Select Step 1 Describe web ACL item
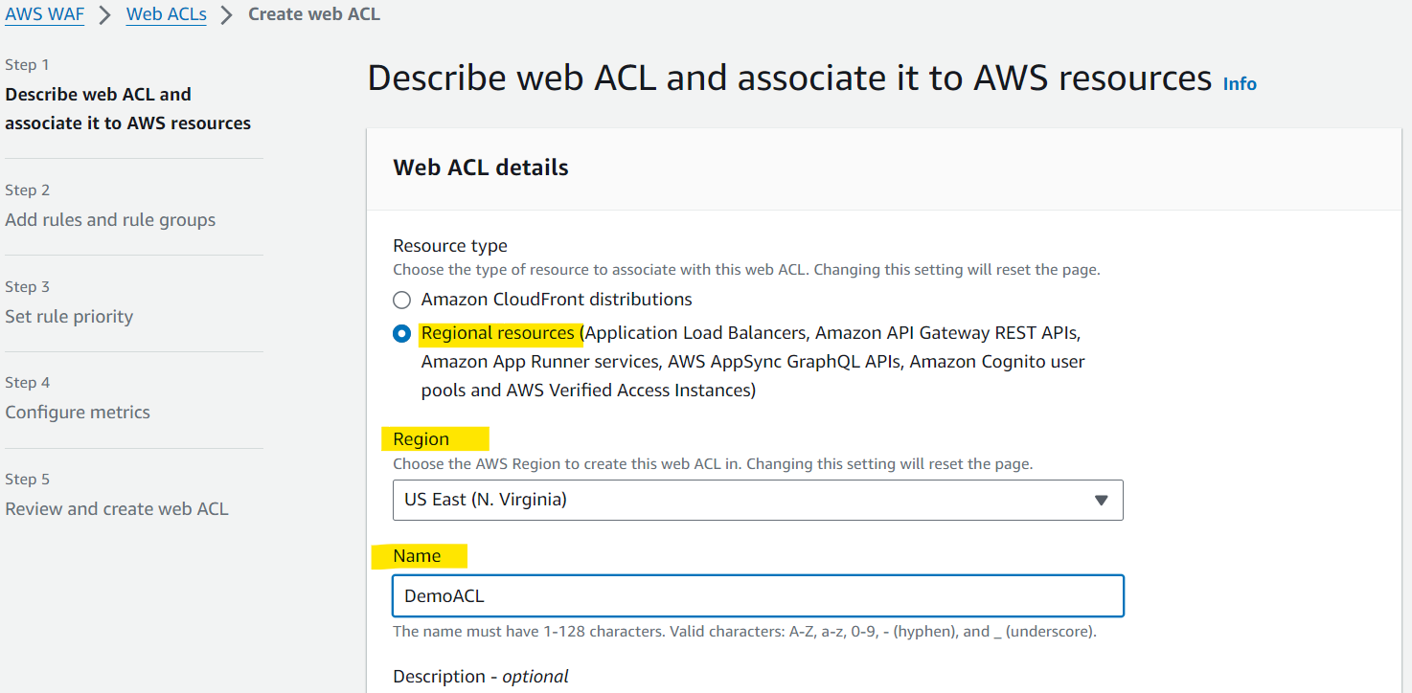The image size is (1412, 693). [128, 108]
